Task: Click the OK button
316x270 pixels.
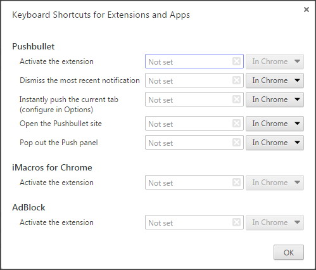Action: [x=289, y=252]
